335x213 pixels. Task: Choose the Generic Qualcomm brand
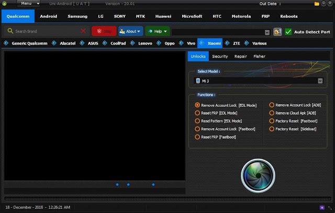pos(29,43)
